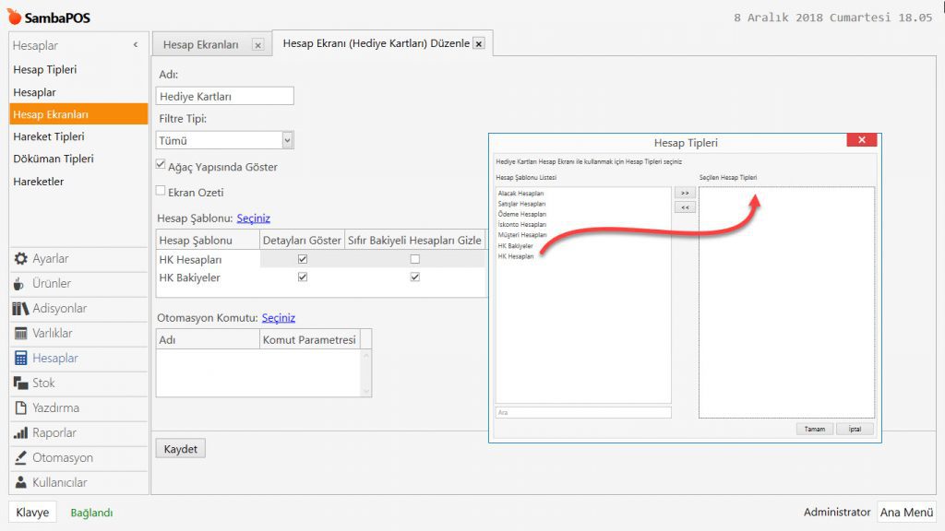Screen dimensions: 945x531
Task: Collapse the Hesaplar side panel chevron
Action: [136, 45]
